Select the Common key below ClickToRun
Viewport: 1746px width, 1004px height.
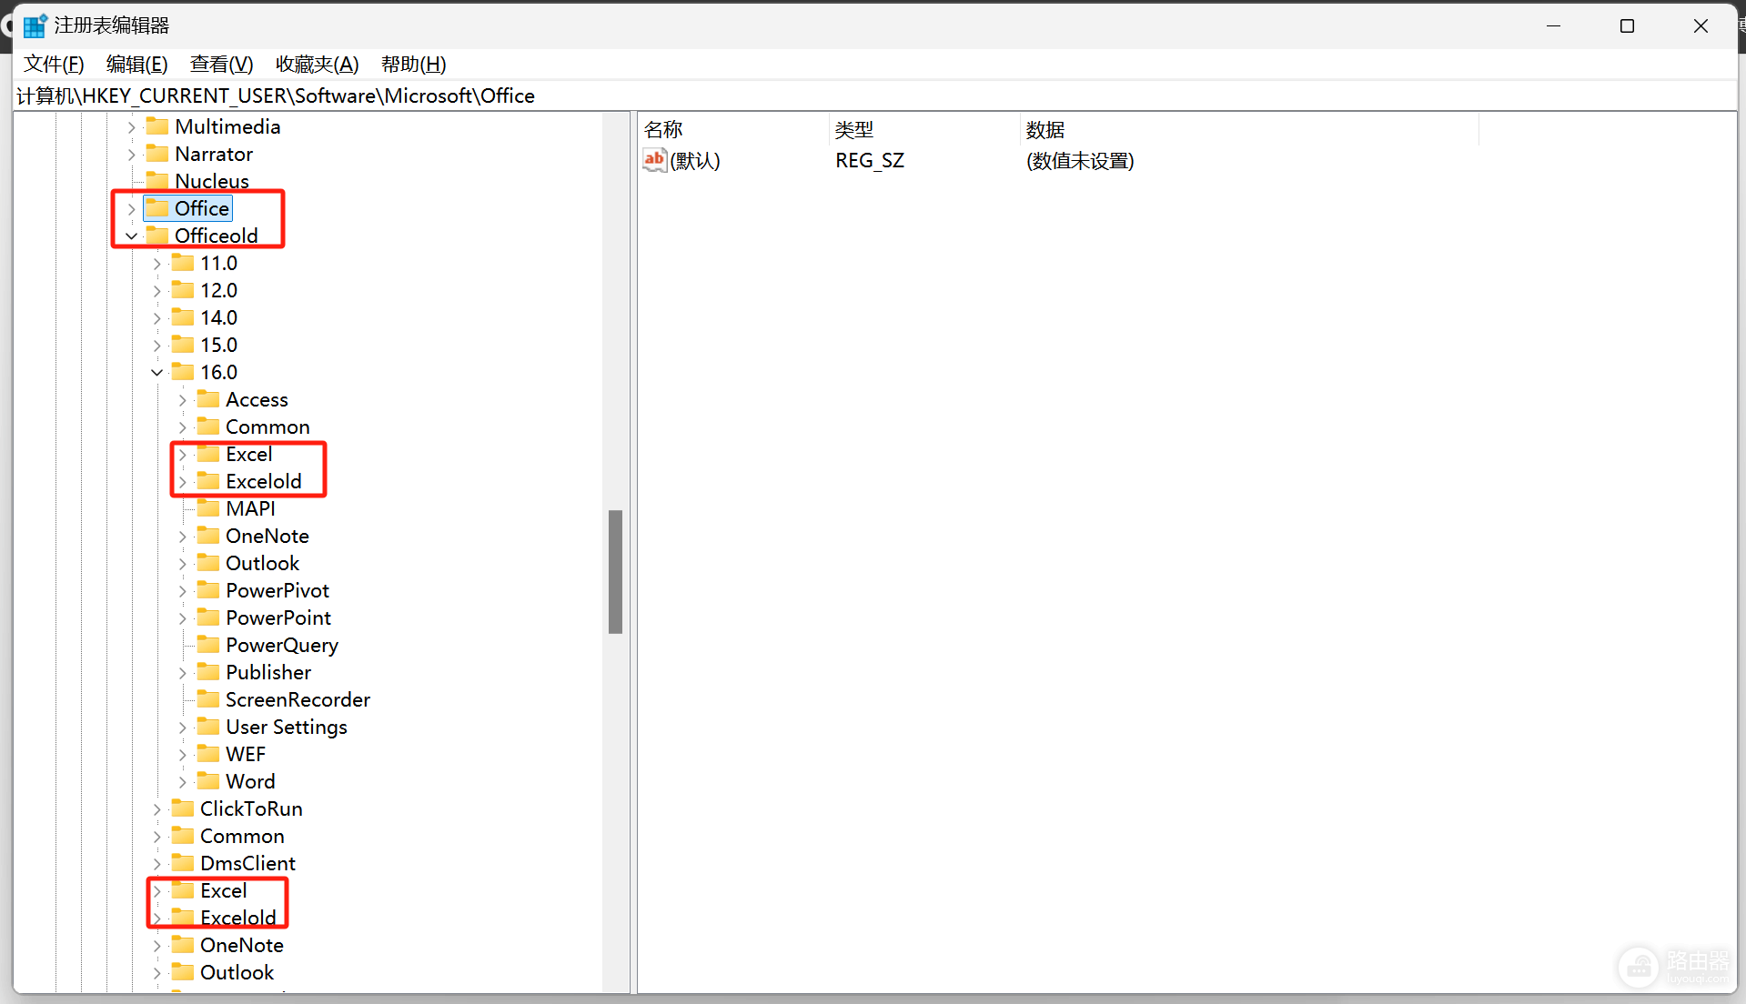pyautogui.click(x=242, y=836)
